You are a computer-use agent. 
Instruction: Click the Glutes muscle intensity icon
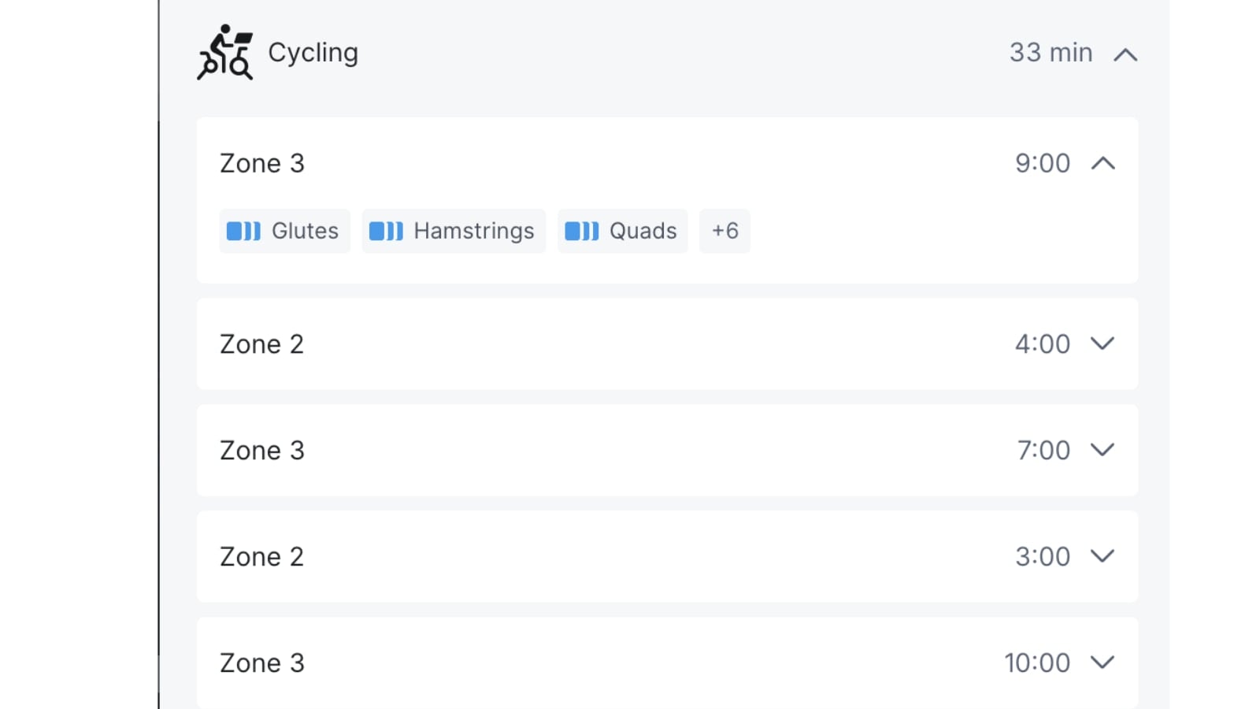pos(243,231)
